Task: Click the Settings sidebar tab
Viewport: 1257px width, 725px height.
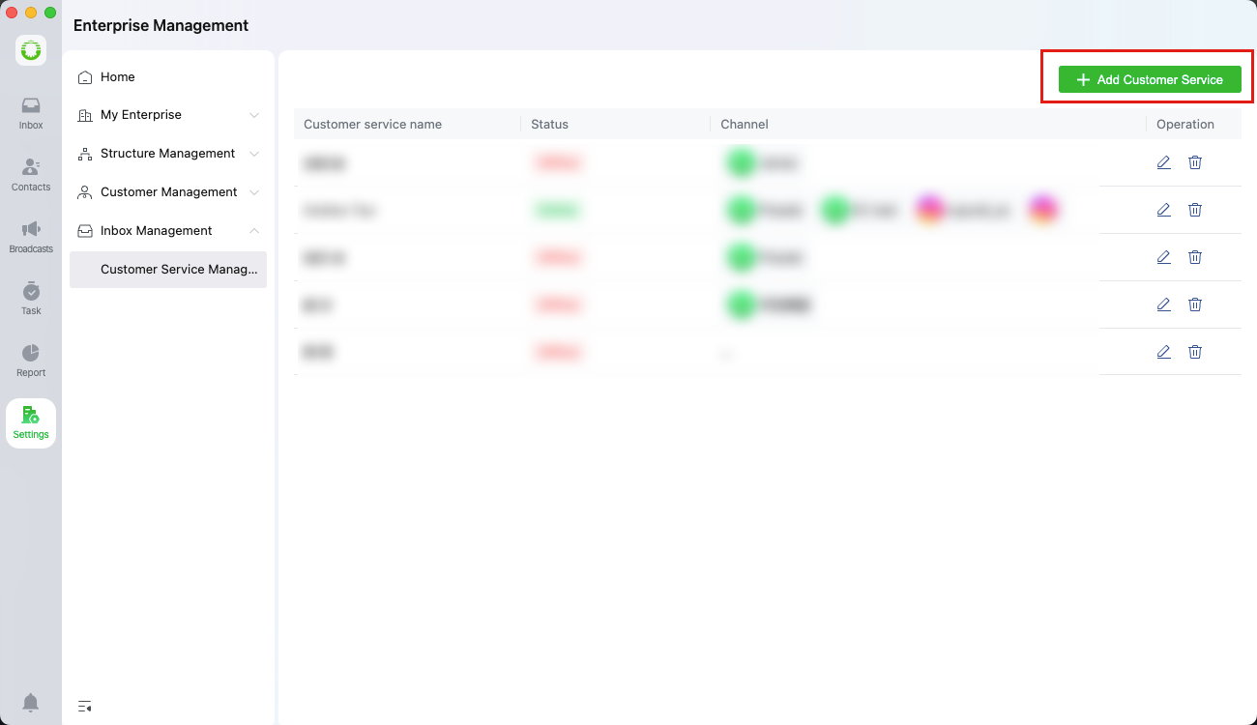Action: click(x=31, y=423)
